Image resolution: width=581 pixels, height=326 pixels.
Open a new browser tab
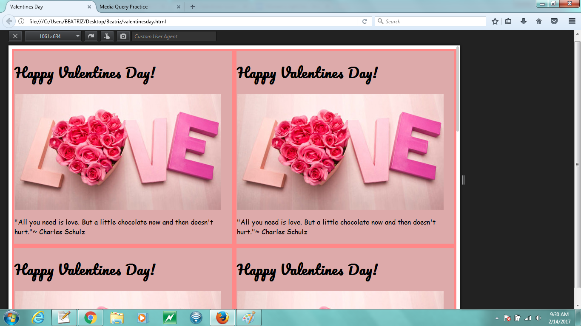click(x=193, y=7)
